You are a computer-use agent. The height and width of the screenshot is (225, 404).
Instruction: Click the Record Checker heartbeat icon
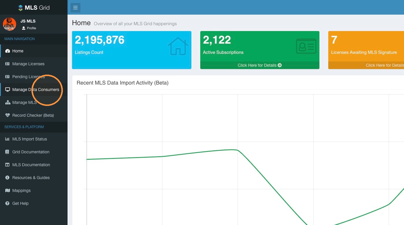pos(8,115)
